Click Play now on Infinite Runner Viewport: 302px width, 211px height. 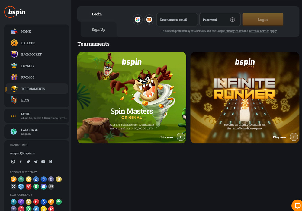click(285, 137)
